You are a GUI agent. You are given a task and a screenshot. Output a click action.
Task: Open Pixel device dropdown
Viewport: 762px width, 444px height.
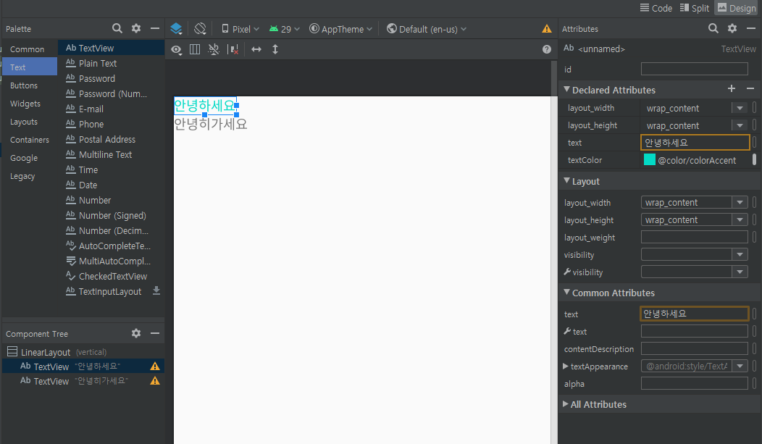click(x=240, y=29)
